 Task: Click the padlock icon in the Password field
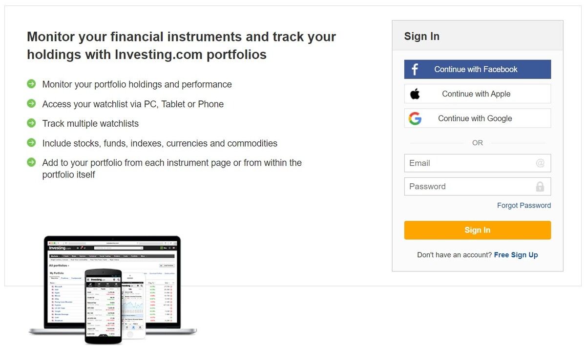click(x=541, y=186)
